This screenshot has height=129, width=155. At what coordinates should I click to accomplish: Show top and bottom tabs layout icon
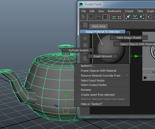(x=105, y=17)
